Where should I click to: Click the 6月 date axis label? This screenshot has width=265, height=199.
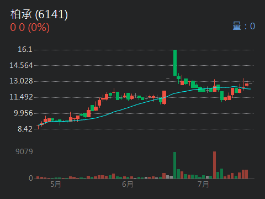[128, 184]
